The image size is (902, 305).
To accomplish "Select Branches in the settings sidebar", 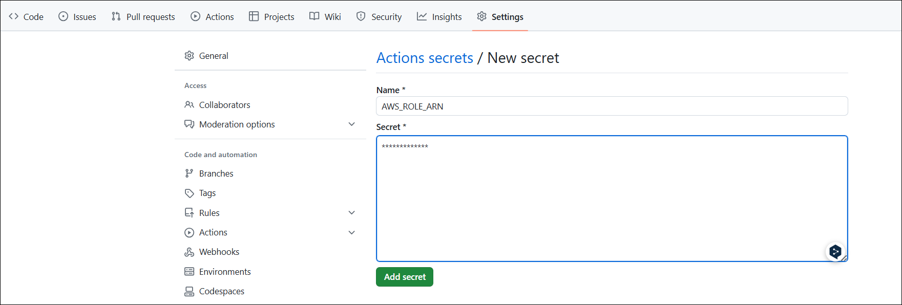I will click(x=216, y=173).
